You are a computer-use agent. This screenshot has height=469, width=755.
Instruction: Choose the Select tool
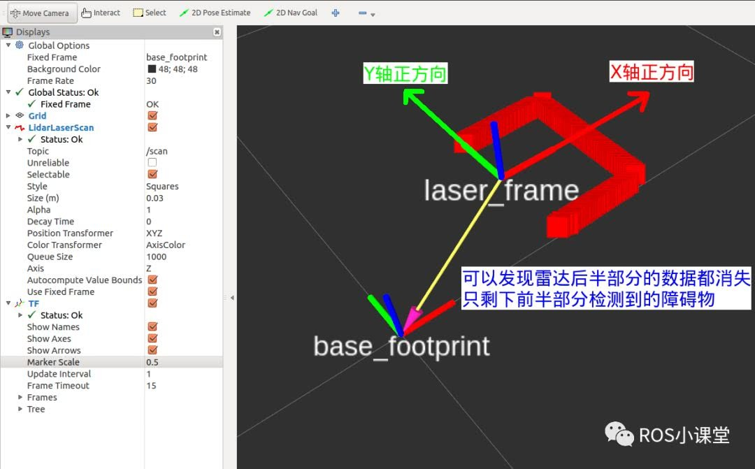(x=150, y=13)
